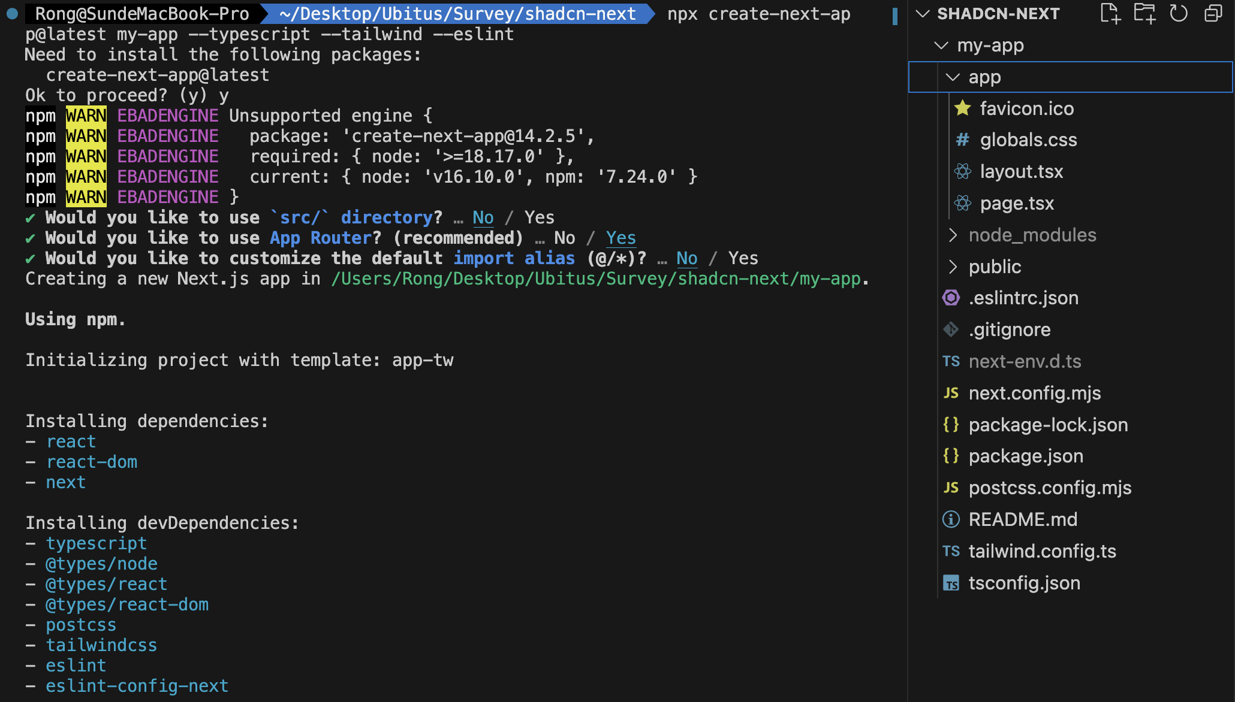This screenshot has width=1235, height=702.
Task: Click the braces icon of package-lock.json
Action: [951, 424]
